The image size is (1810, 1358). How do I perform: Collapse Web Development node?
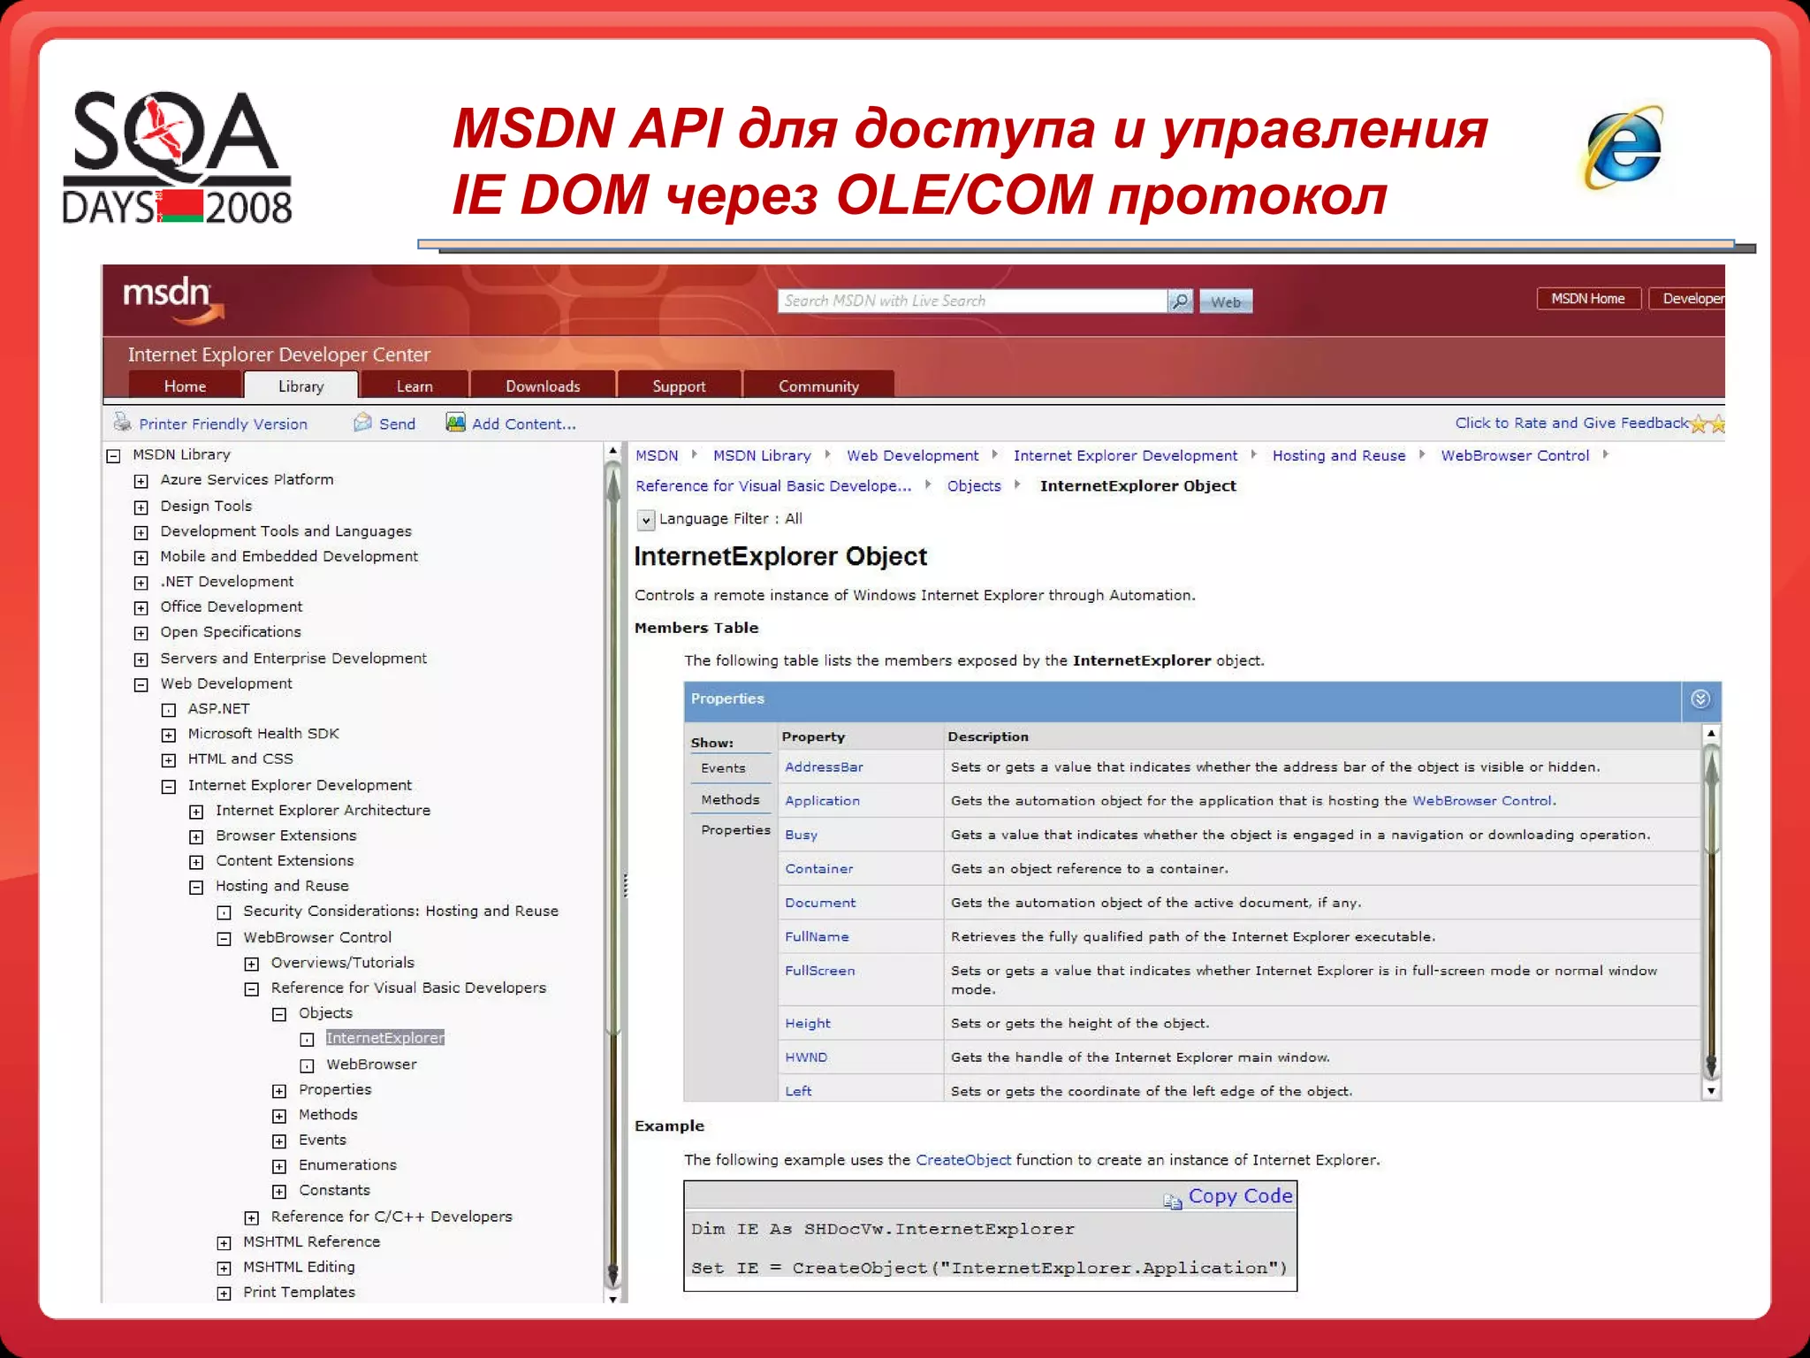[x=141, y=685]
